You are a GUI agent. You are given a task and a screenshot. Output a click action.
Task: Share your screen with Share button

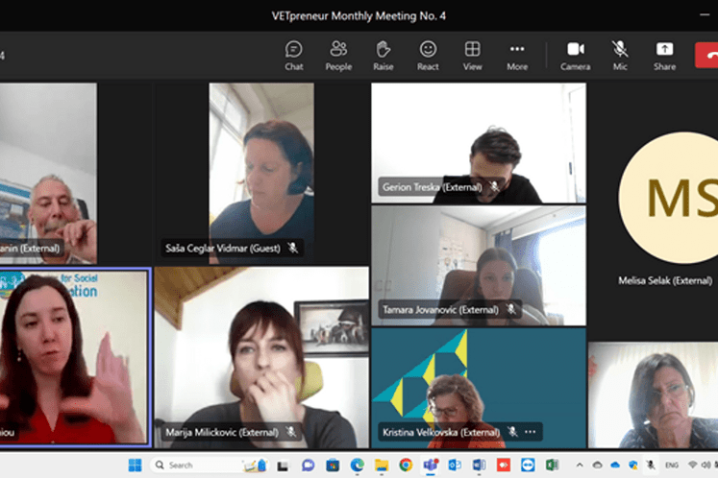click(x=664, y=55)
